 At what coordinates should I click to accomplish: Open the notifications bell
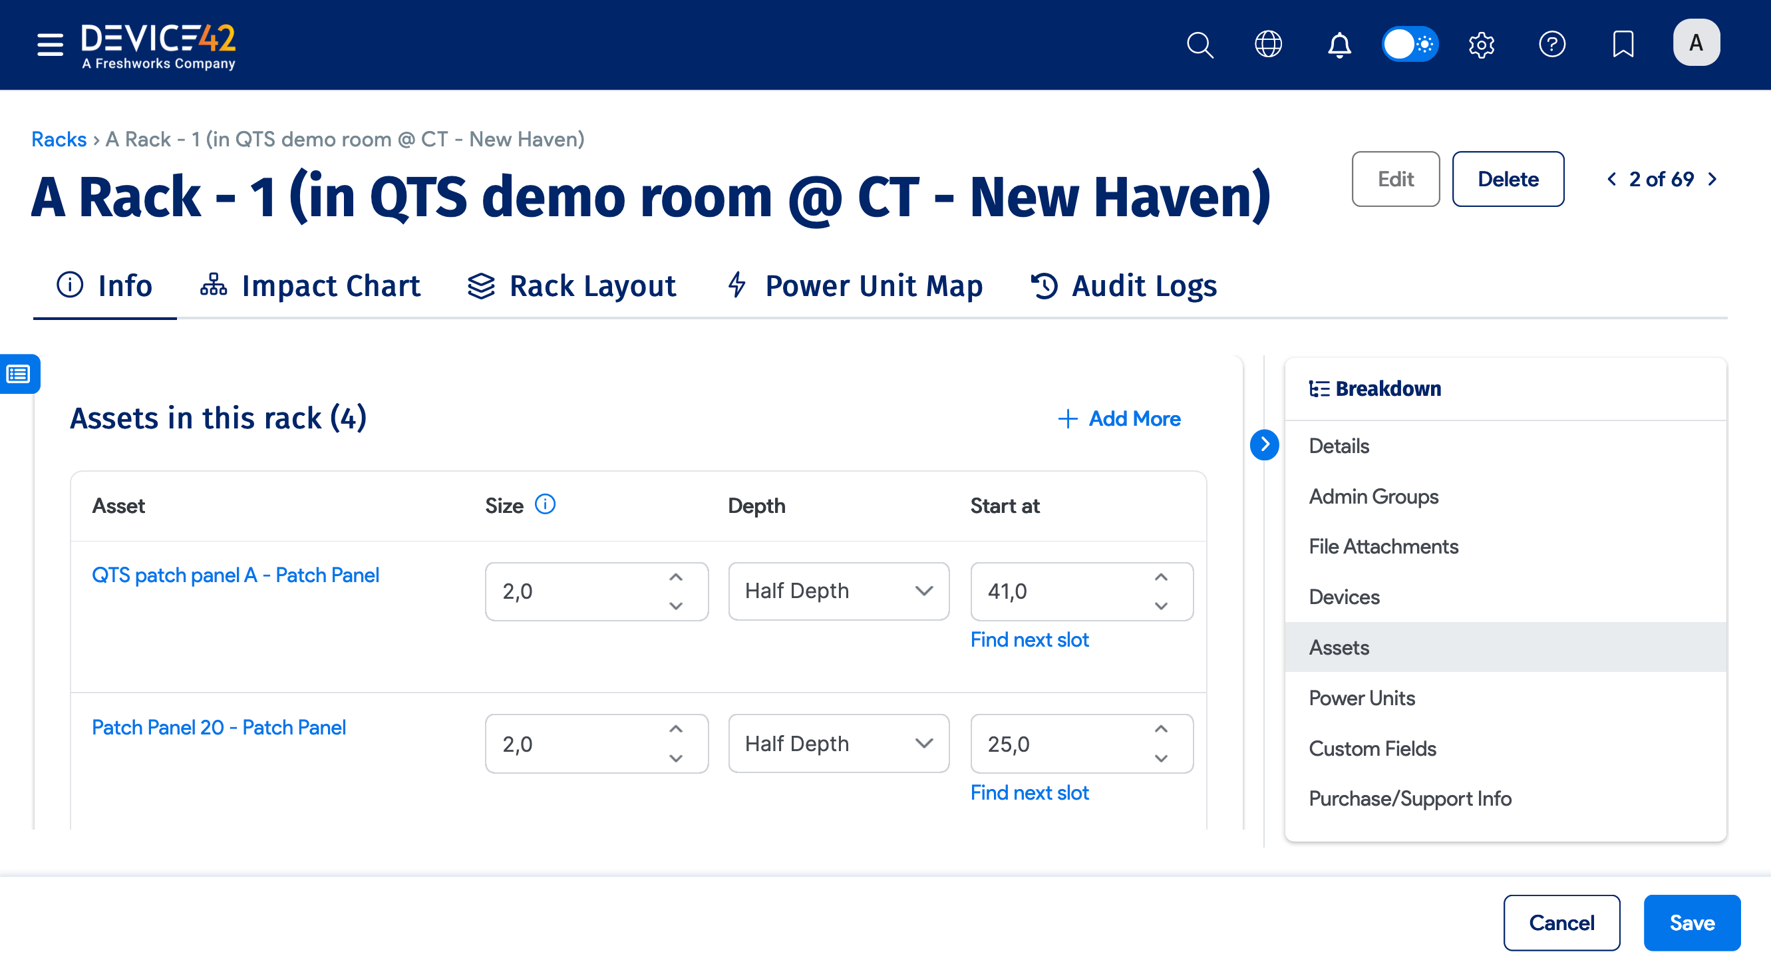(1339, 45)
